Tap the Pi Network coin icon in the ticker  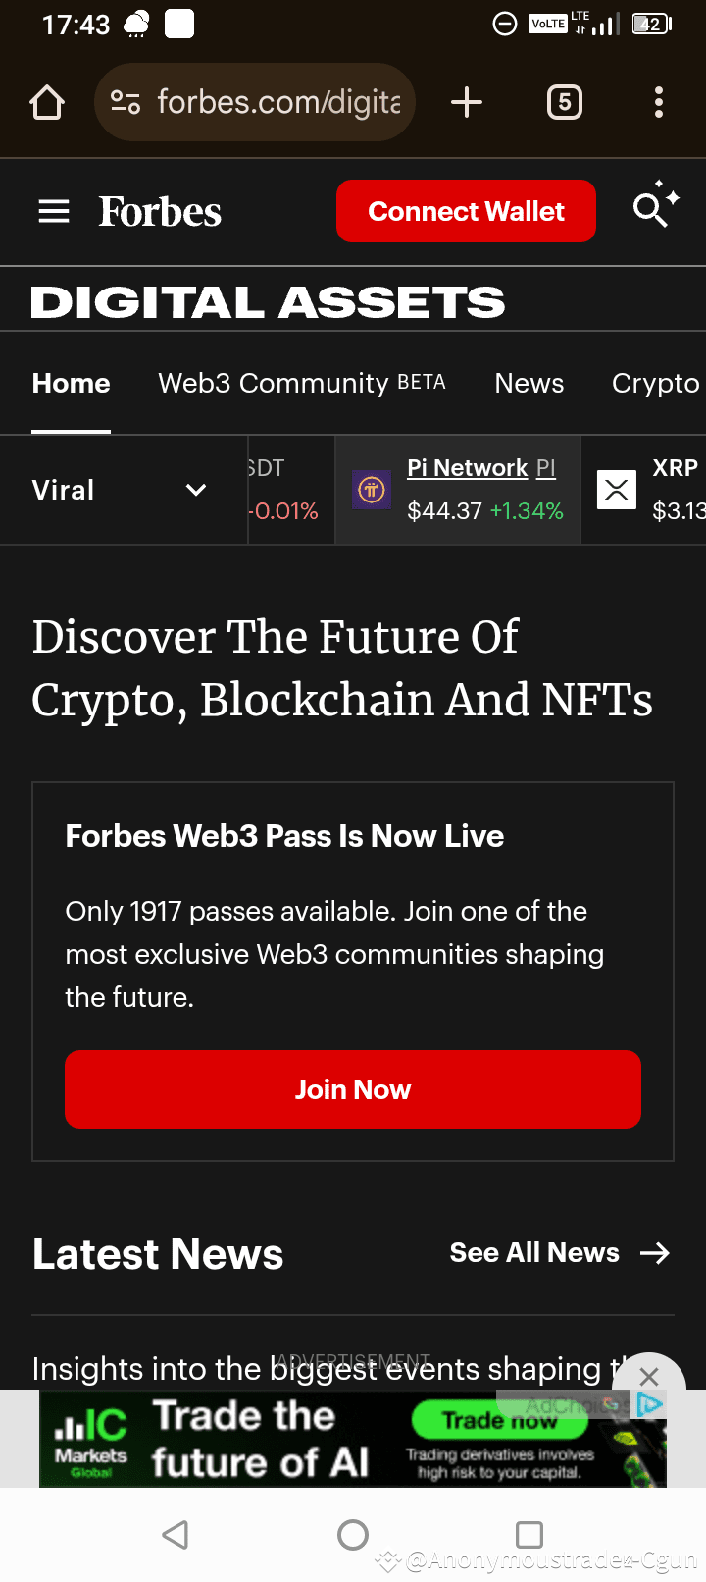coord(371,489)
